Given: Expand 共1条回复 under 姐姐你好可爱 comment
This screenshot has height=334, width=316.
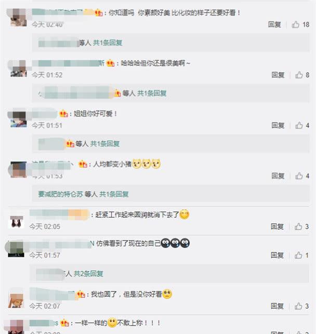Looking at the screenshot, I should (105, 143).
